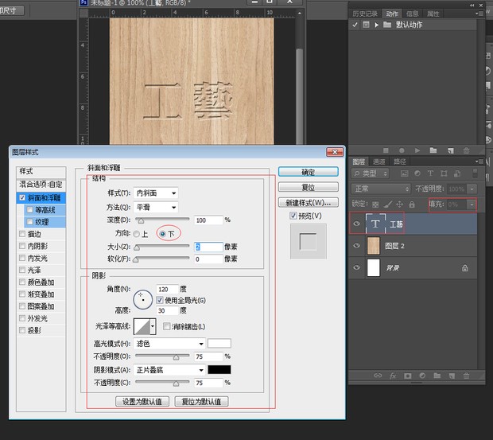Click the black shadow mode color swatch
Viewport: 493px width, 440px height.
[219, 370]
